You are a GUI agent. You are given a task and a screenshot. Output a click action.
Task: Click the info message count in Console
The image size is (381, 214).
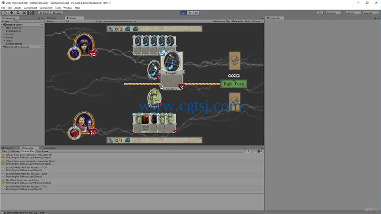pos(247,151)
